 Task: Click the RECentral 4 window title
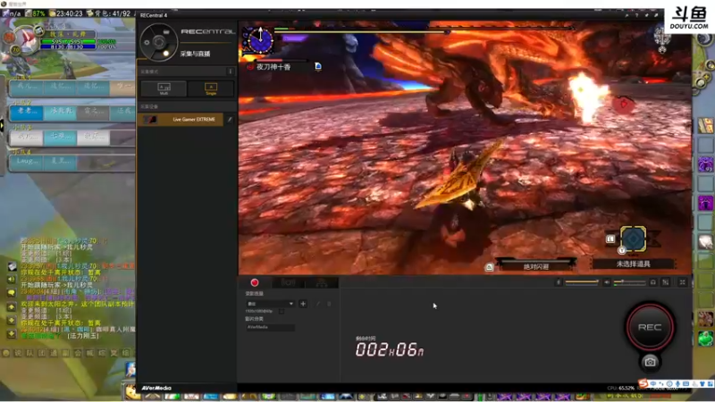[x=154, y=15]
